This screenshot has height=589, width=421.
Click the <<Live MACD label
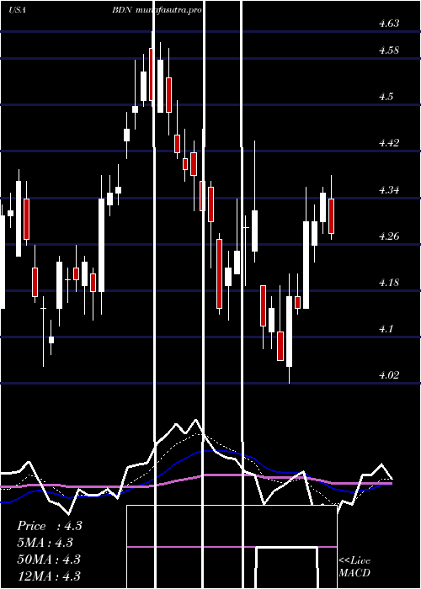[354, 567]
